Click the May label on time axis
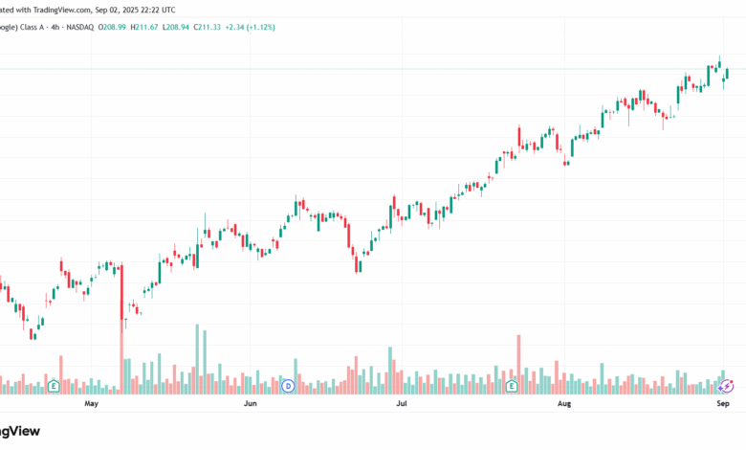746x450 pixels. [x=92, y=405]
